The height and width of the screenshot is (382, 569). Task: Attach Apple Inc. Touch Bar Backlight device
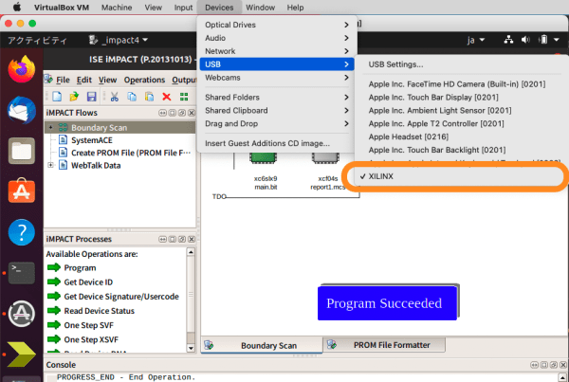click(x=437, y=150)
